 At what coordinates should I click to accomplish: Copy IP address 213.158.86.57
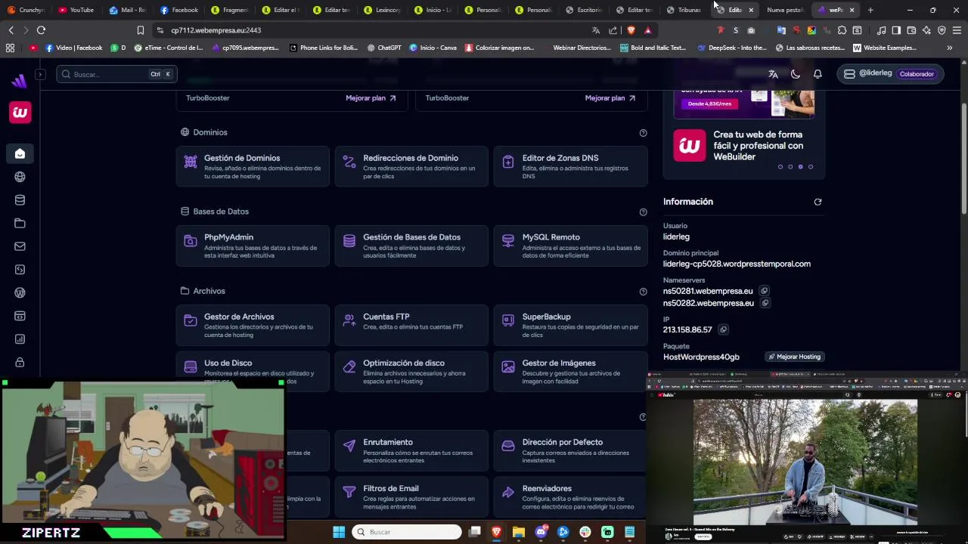coord(723,329)
